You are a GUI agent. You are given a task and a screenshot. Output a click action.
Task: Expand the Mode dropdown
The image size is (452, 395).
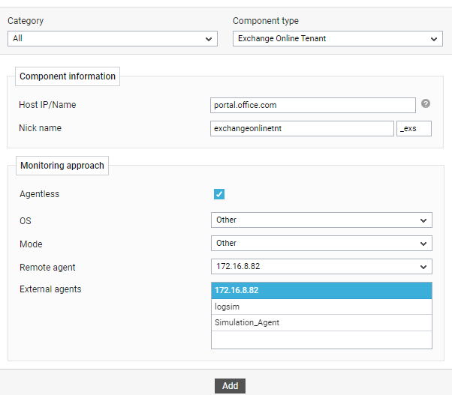(321, 244)
